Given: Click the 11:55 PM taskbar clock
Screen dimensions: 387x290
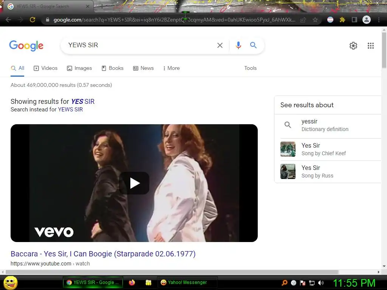Looking at the screenshot, I should click(x=354, y=283).
